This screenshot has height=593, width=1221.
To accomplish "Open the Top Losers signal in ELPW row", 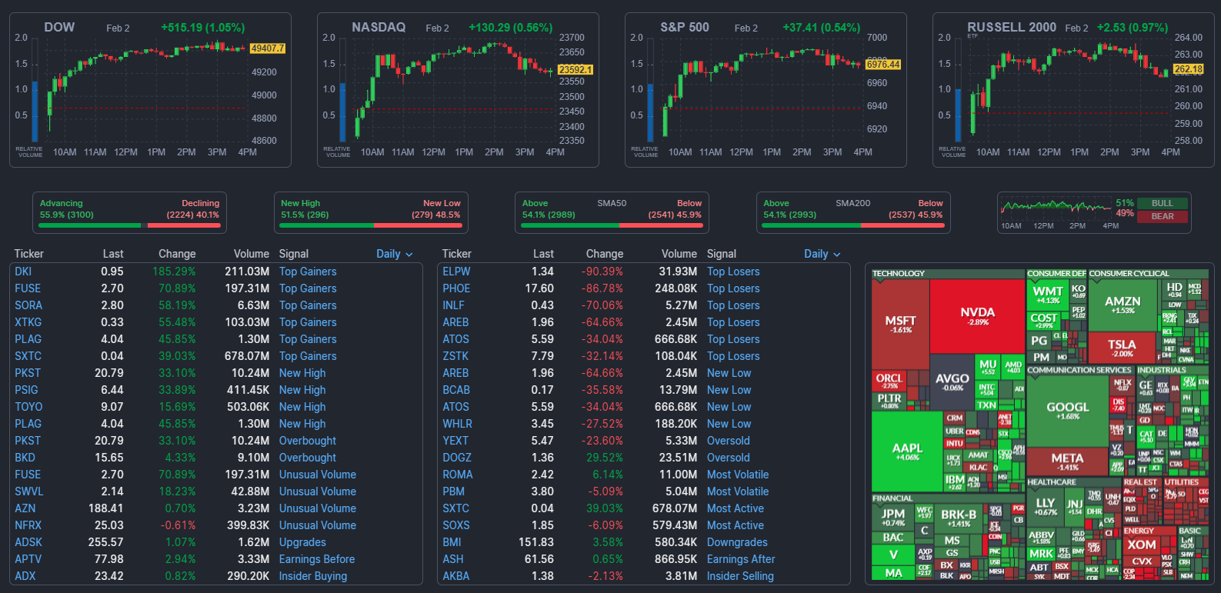I will [x=733, y=272].
